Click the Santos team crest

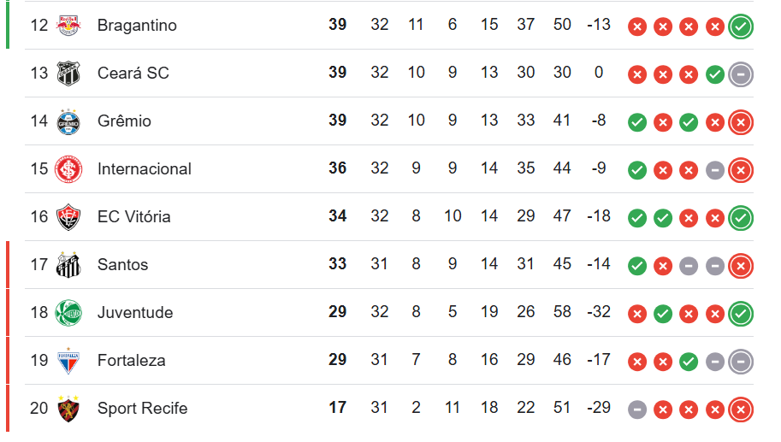click(x=68, y=265)
